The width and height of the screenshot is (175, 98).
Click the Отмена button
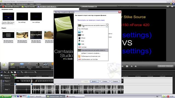(105, 81)
